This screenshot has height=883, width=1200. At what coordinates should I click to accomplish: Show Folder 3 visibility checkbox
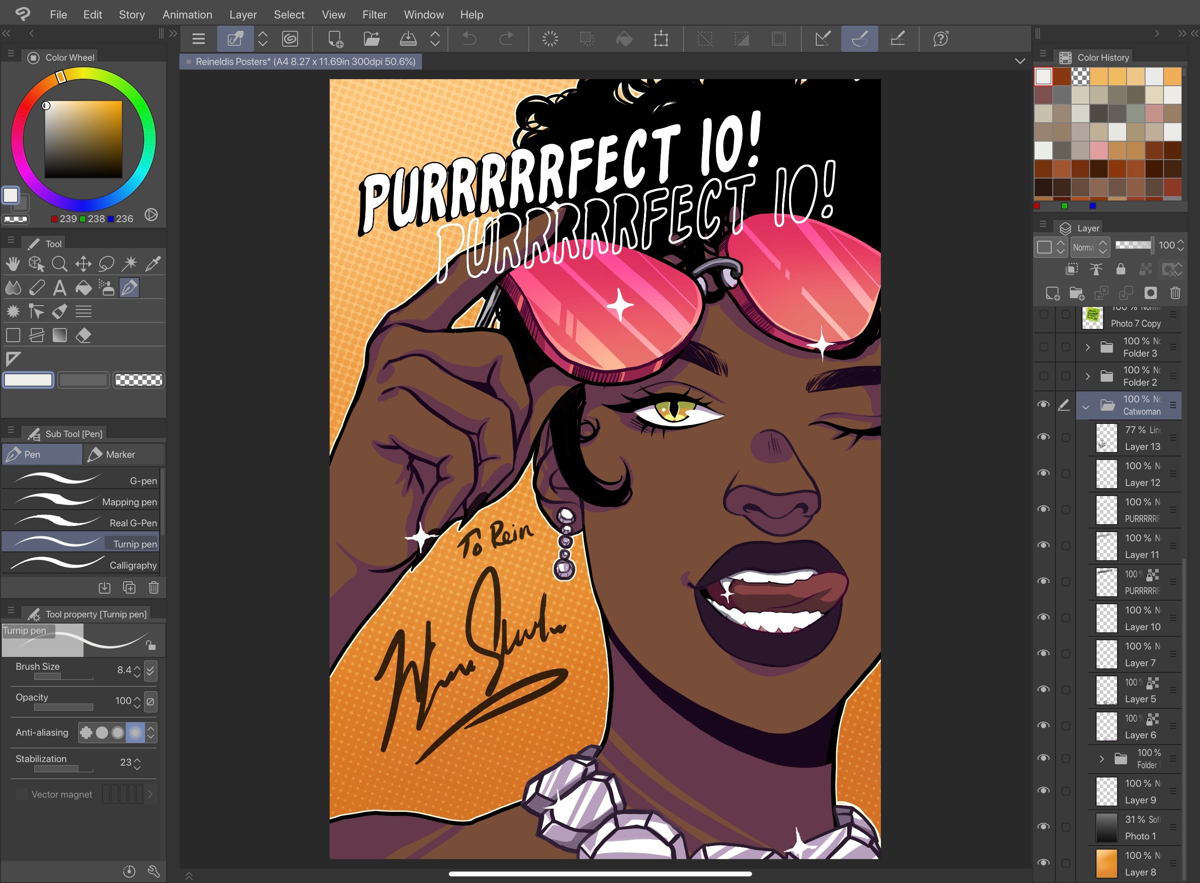point(1043,347)
